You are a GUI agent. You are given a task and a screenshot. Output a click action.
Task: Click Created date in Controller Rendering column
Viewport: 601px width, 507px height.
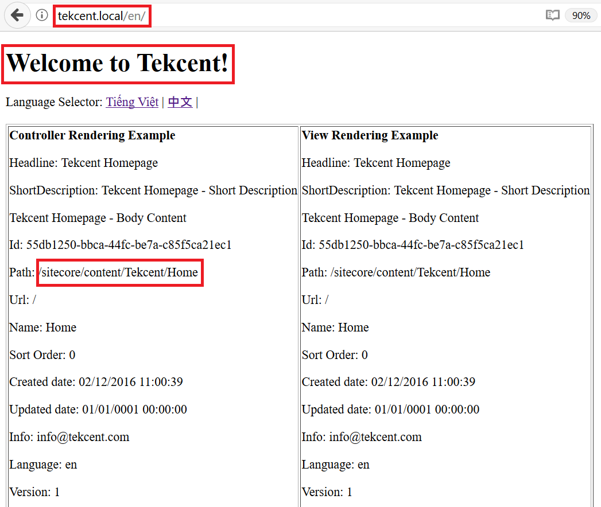[x=96, y=382]
